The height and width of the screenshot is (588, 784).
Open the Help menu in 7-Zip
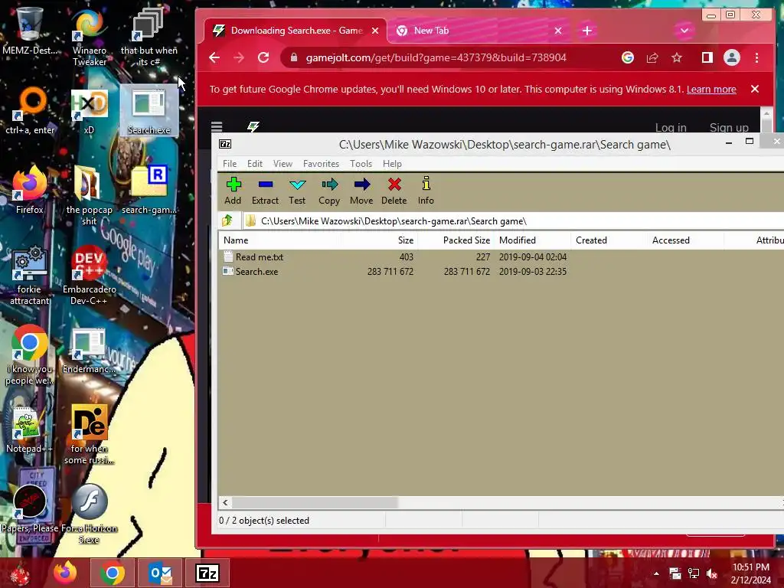pos(392,164)
